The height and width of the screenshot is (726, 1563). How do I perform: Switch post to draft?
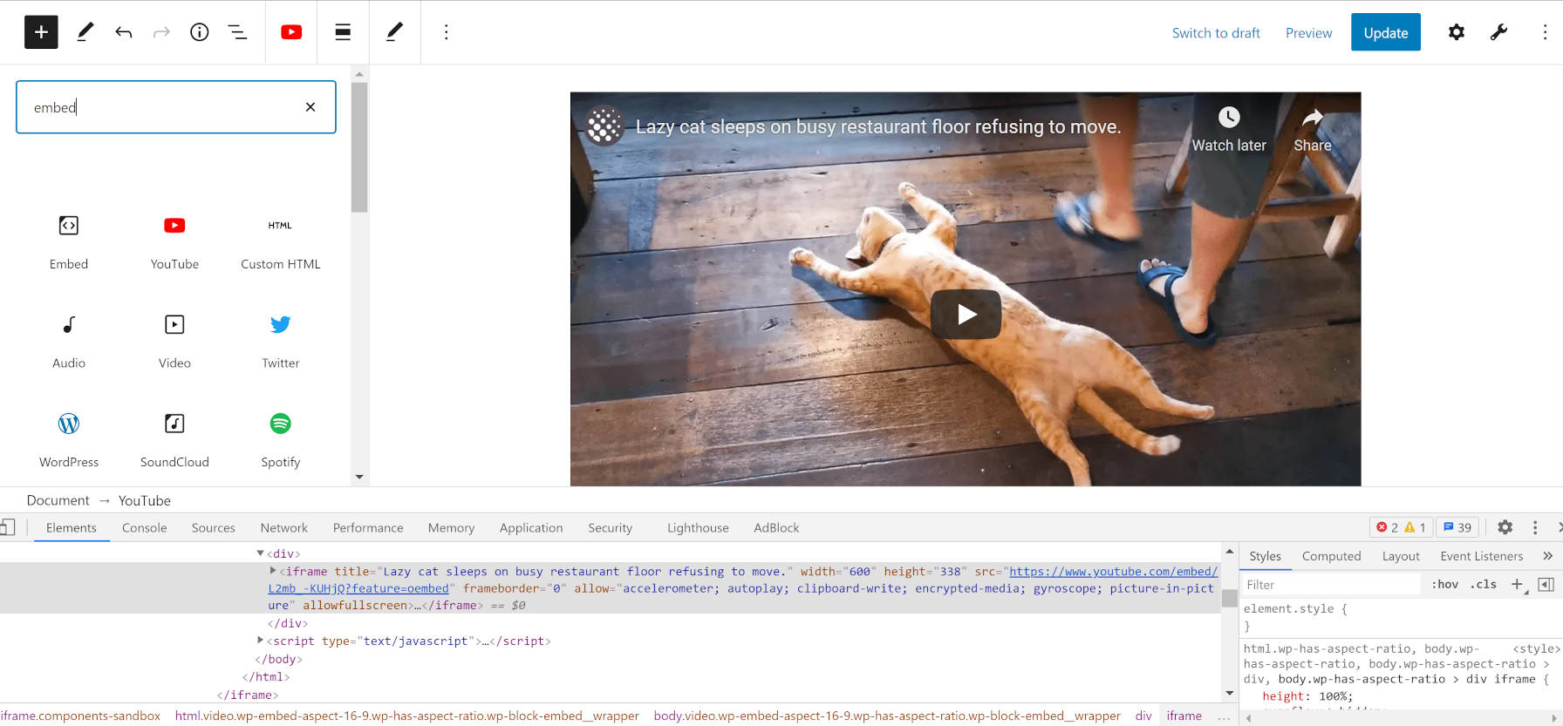point(1216,33)
